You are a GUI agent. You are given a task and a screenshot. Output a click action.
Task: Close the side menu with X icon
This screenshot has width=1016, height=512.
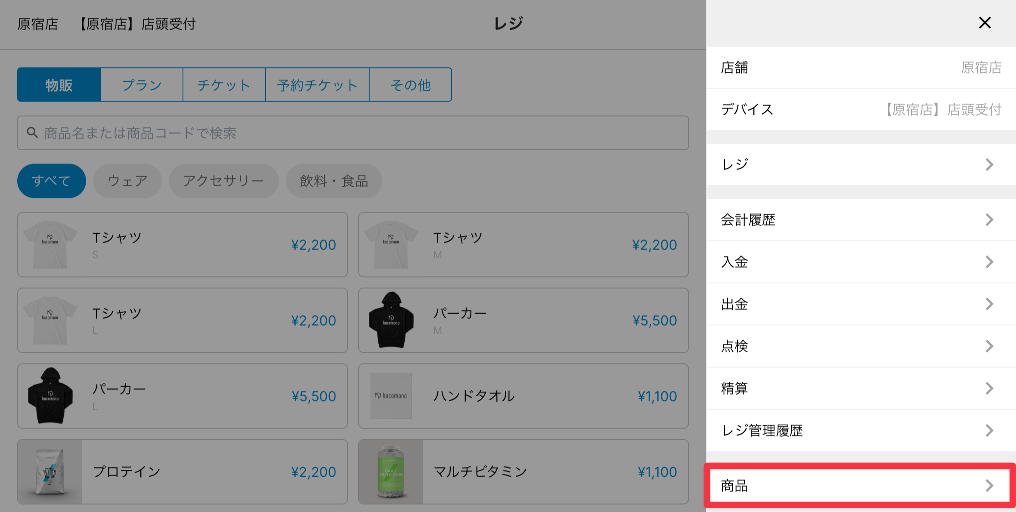(985, 23)
